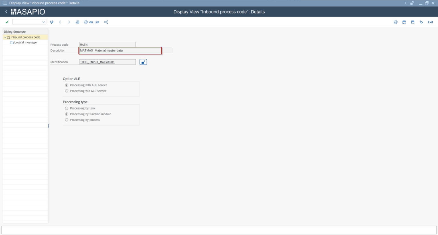Collapse the Inbound process code tree node
438x235 pixels.
click(5, 37)
